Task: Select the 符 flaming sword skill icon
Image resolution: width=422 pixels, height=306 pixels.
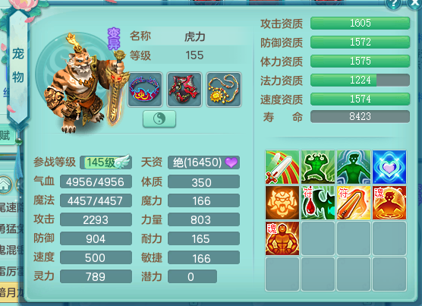Action: tap(354, 203)
